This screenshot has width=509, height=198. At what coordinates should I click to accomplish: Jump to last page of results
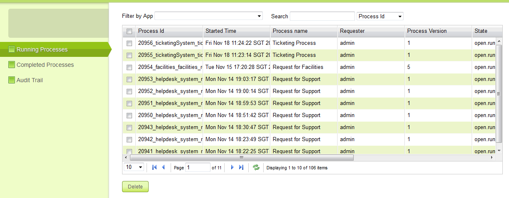point(241,167)
